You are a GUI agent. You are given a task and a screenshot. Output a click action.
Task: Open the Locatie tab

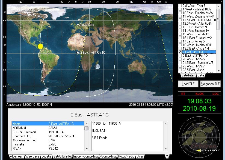tap(46, 156)
